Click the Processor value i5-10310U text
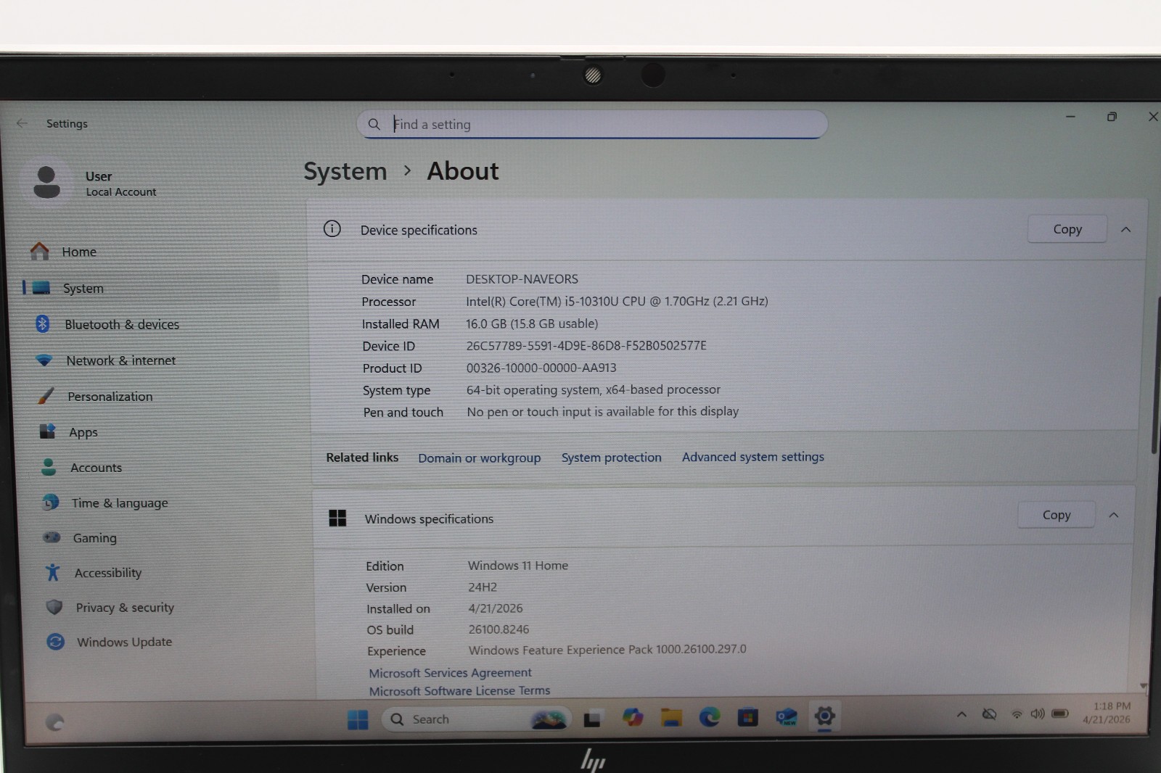The image size is (1161, 773). coord(617,301)
